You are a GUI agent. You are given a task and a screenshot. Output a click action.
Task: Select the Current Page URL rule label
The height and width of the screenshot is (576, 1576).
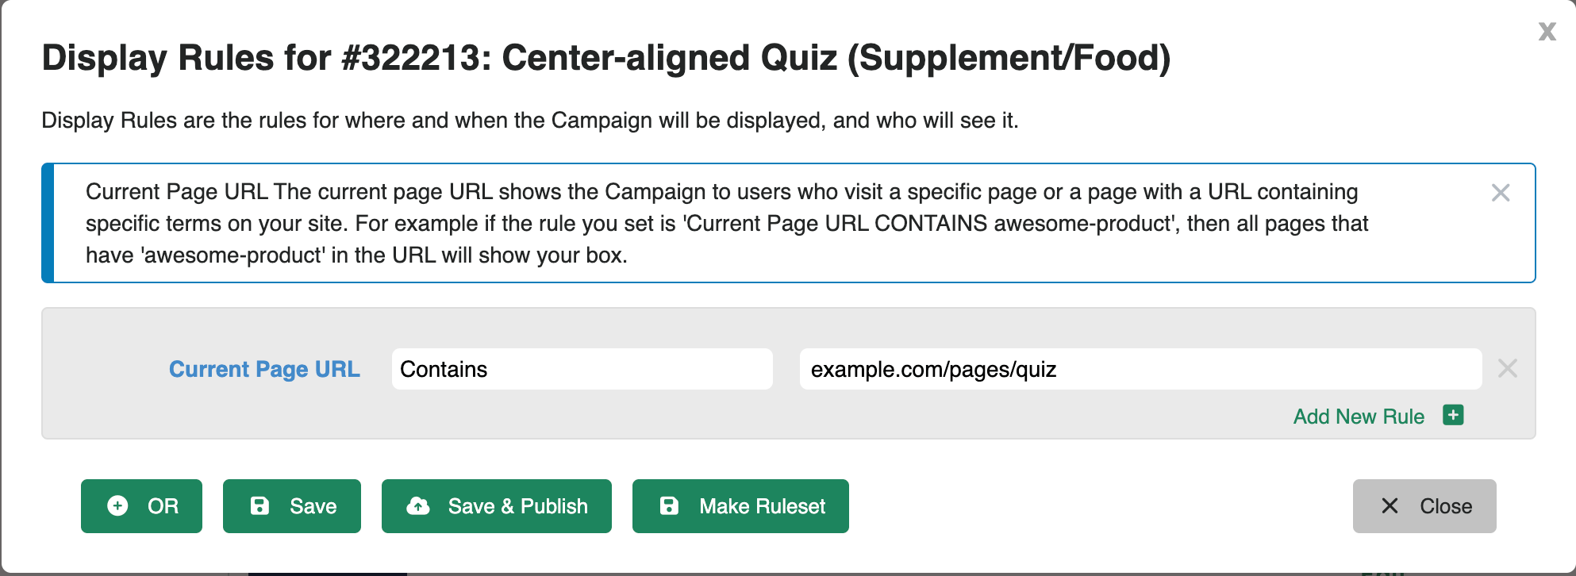pos(264,369)
